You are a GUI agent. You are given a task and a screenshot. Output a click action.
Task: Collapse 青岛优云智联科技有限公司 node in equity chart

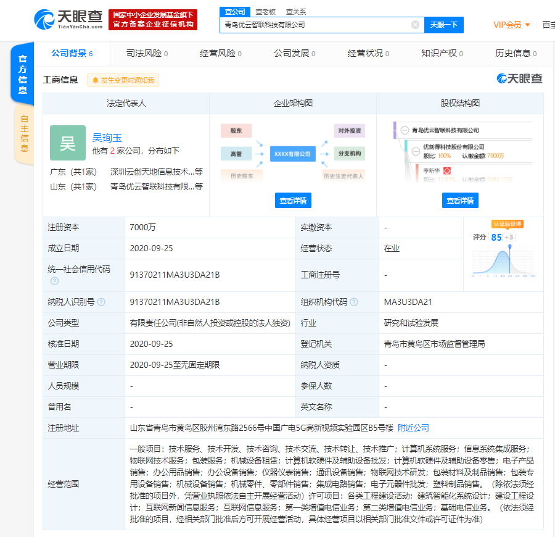click(405, 130)
